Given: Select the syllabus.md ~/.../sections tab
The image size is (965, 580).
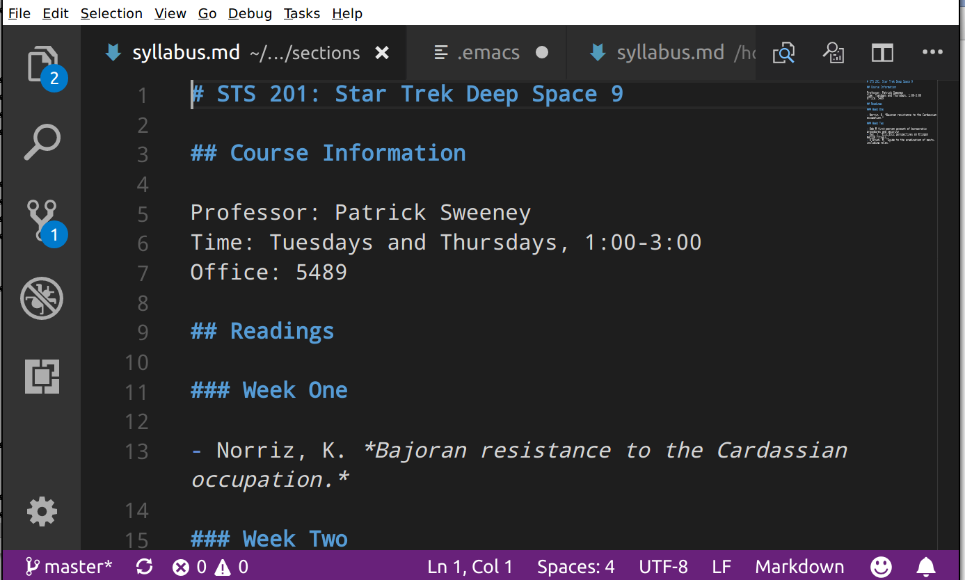Looking at the screenshot, I should 244,53.
